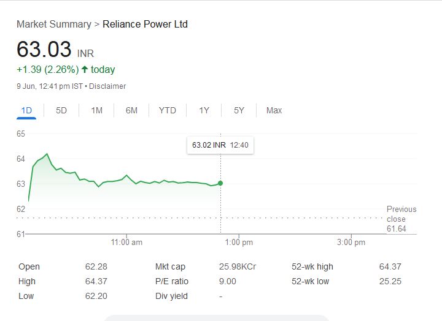Click the Previous close 61.64 label
Viewport: 442px width, 321px height.
[x=401, y=219]
